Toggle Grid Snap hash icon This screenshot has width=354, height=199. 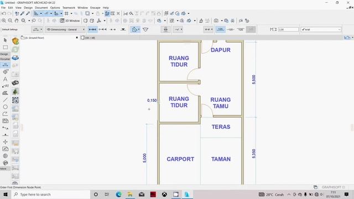pyautogui.click(x=66, y=13)
